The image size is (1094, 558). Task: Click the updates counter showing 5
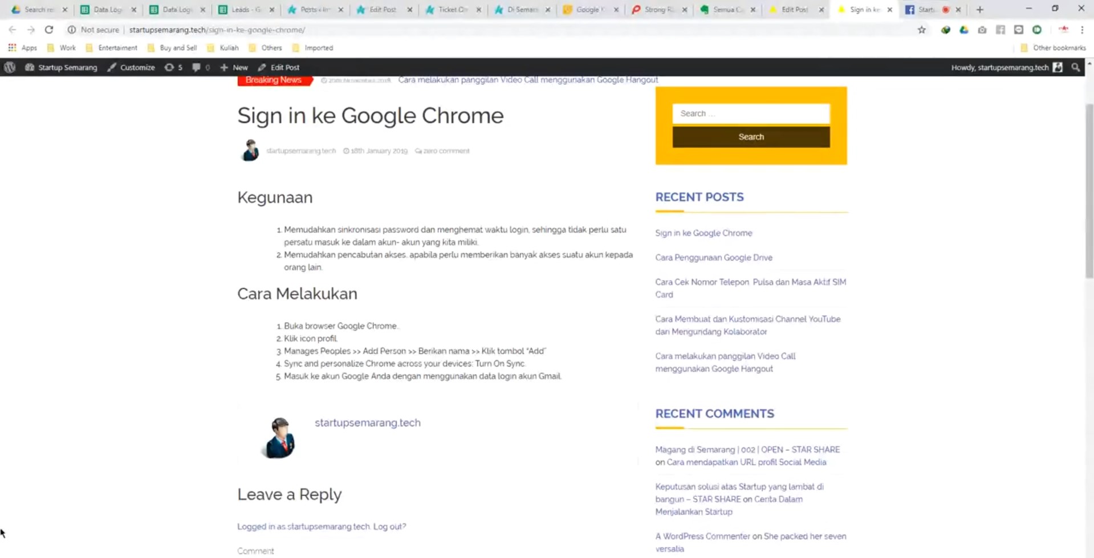[173, 67]
